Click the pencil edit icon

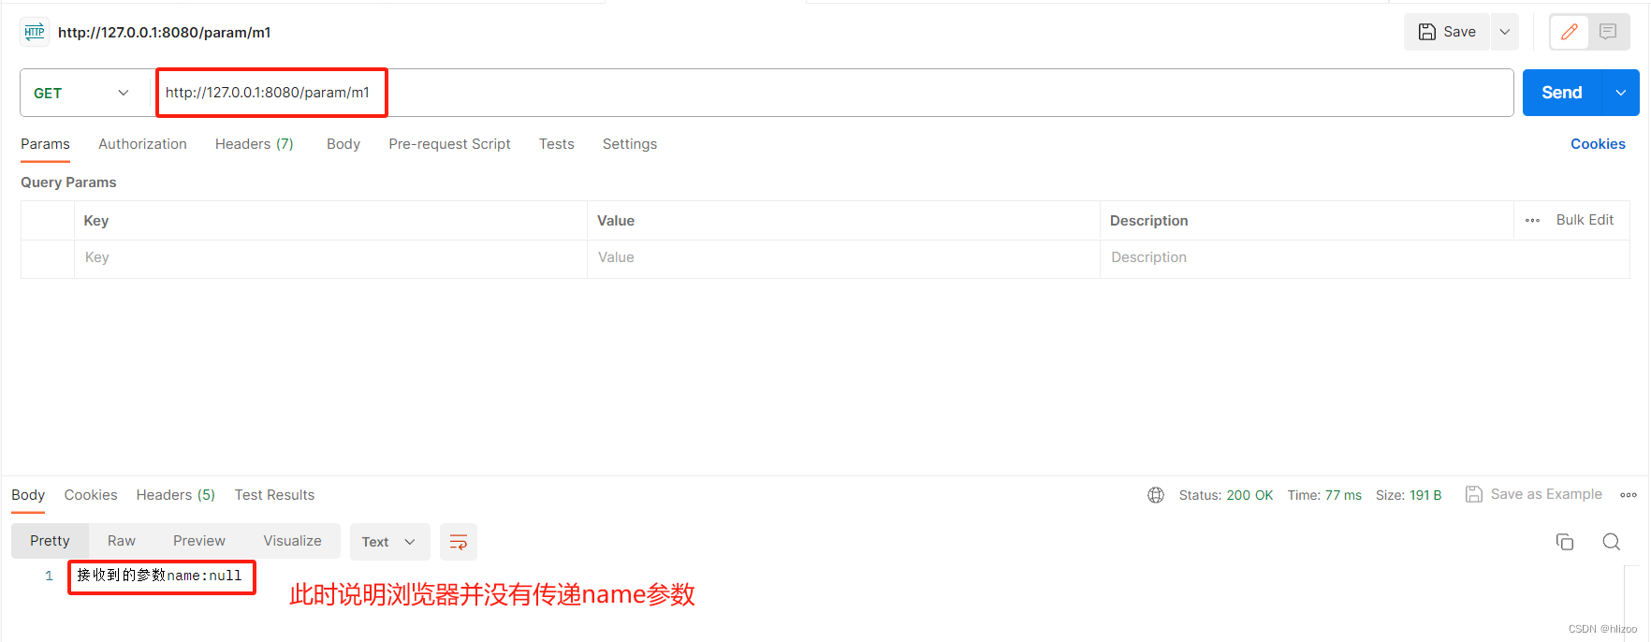(x=1570, y=32)
